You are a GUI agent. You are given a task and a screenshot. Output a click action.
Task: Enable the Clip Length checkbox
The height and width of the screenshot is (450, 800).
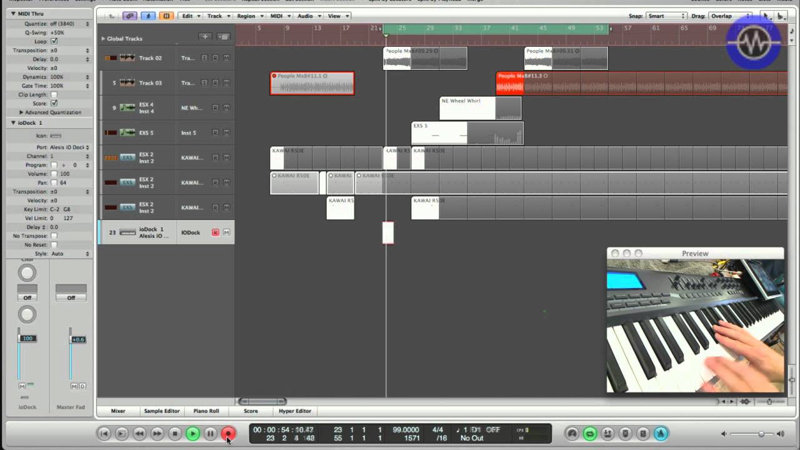[x=54, y=94]
